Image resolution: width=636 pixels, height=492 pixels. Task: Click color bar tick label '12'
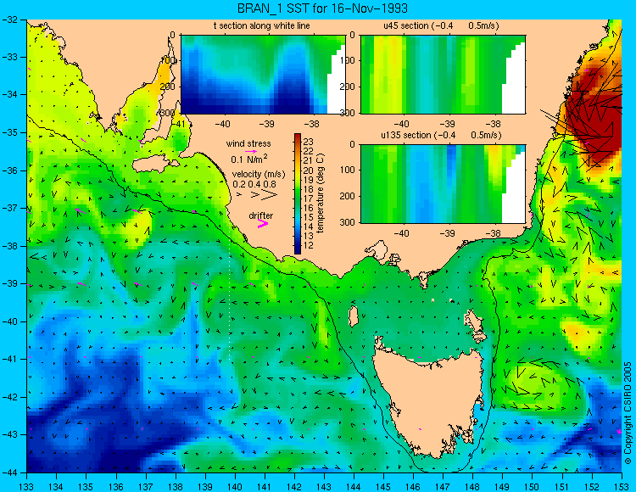pos(309,246)
